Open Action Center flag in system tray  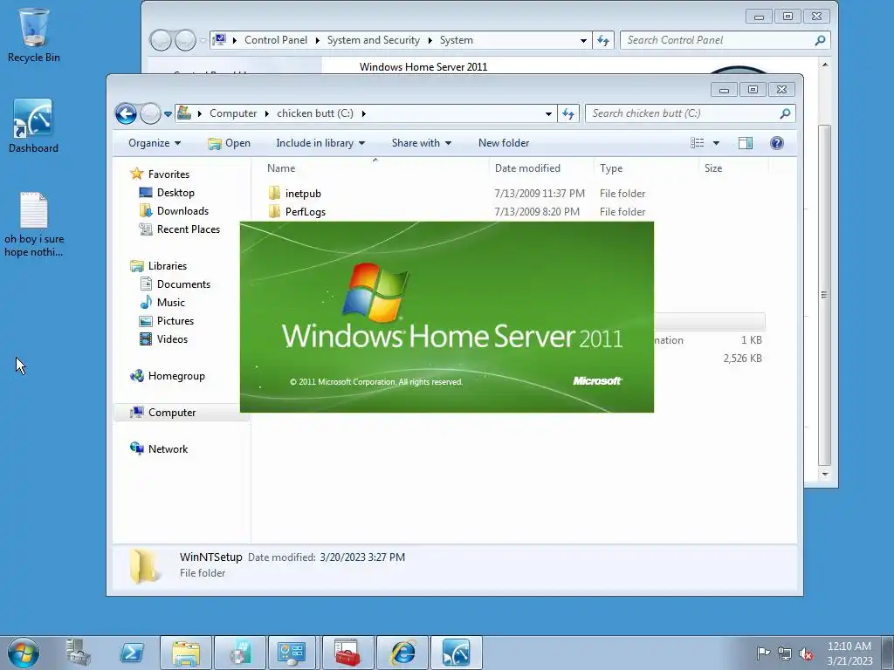(762, 653)
